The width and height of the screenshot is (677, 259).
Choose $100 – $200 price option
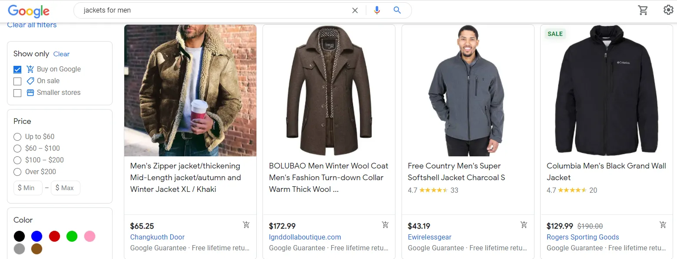coord(17,160)
